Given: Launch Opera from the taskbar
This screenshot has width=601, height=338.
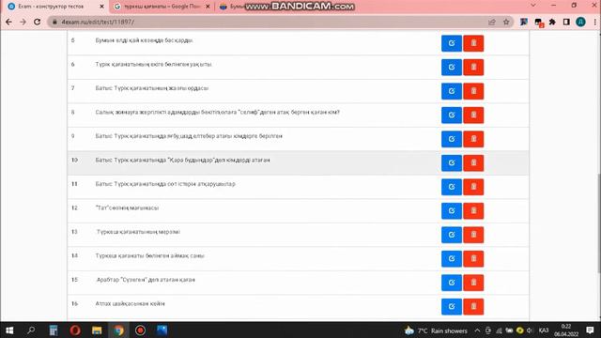Looking at the screenshot, I should (75, 330).
